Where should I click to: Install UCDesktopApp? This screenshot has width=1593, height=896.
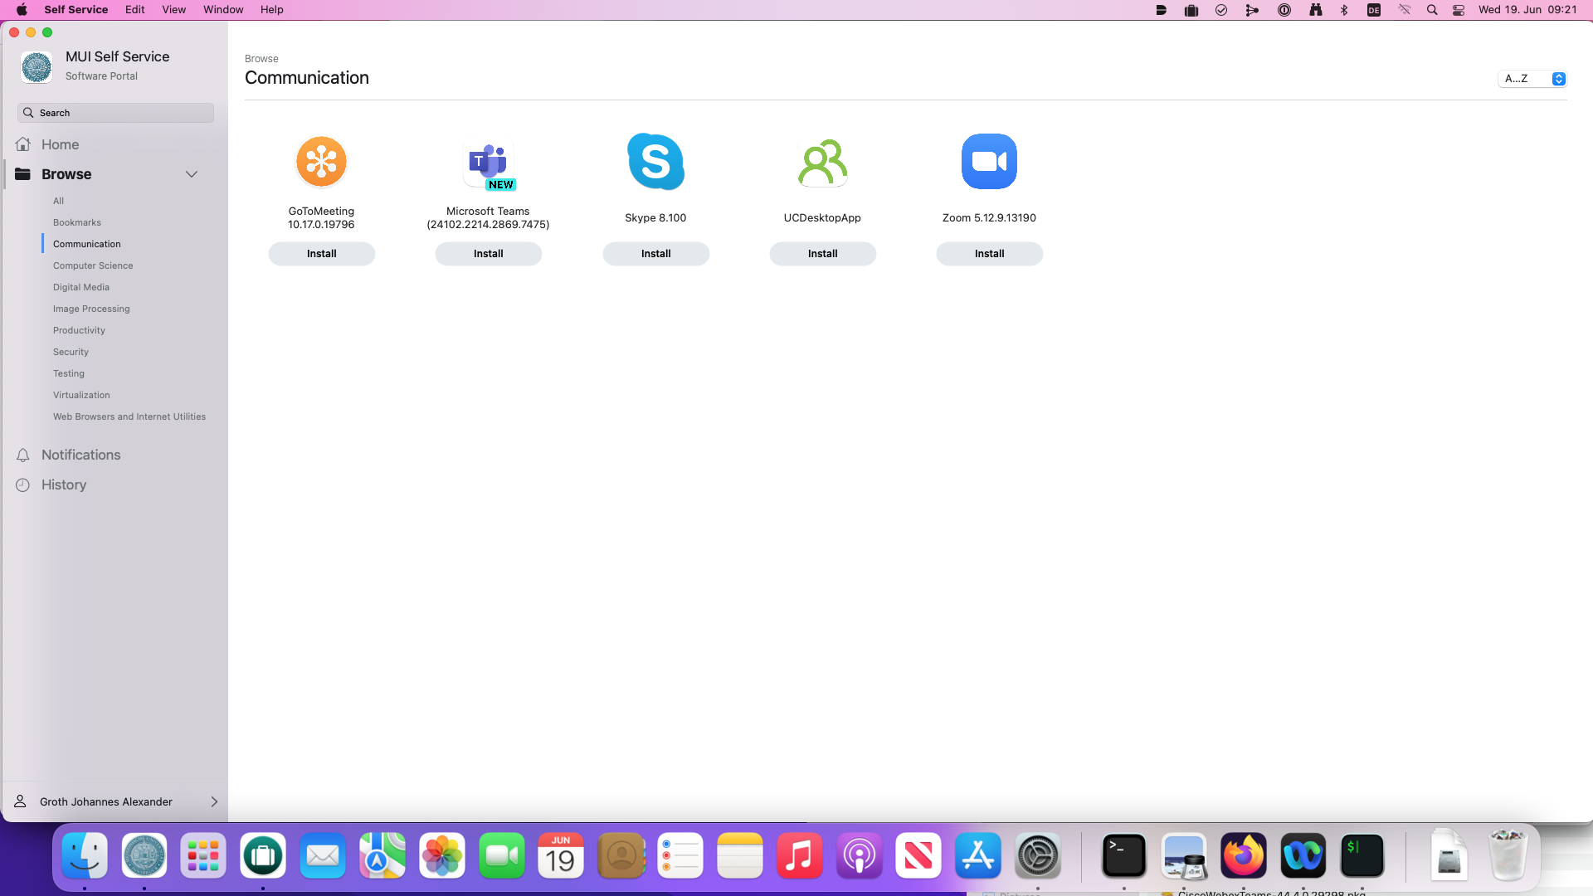pos(822,254)
